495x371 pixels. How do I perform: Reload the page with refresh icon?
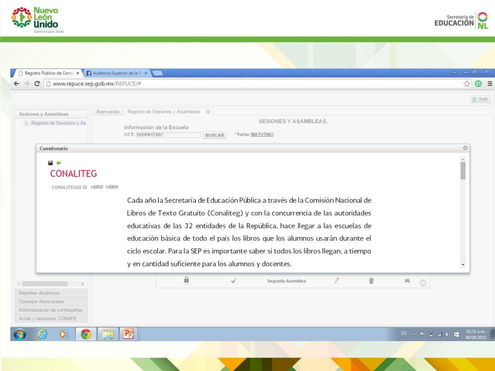(x=37, y=83)
